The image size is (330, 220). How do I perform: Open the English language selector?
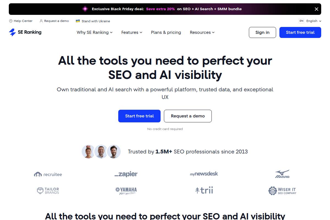point(310,21)
